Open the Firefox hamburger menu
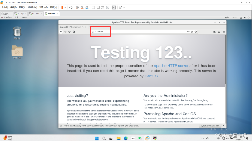 click(224, 32)
